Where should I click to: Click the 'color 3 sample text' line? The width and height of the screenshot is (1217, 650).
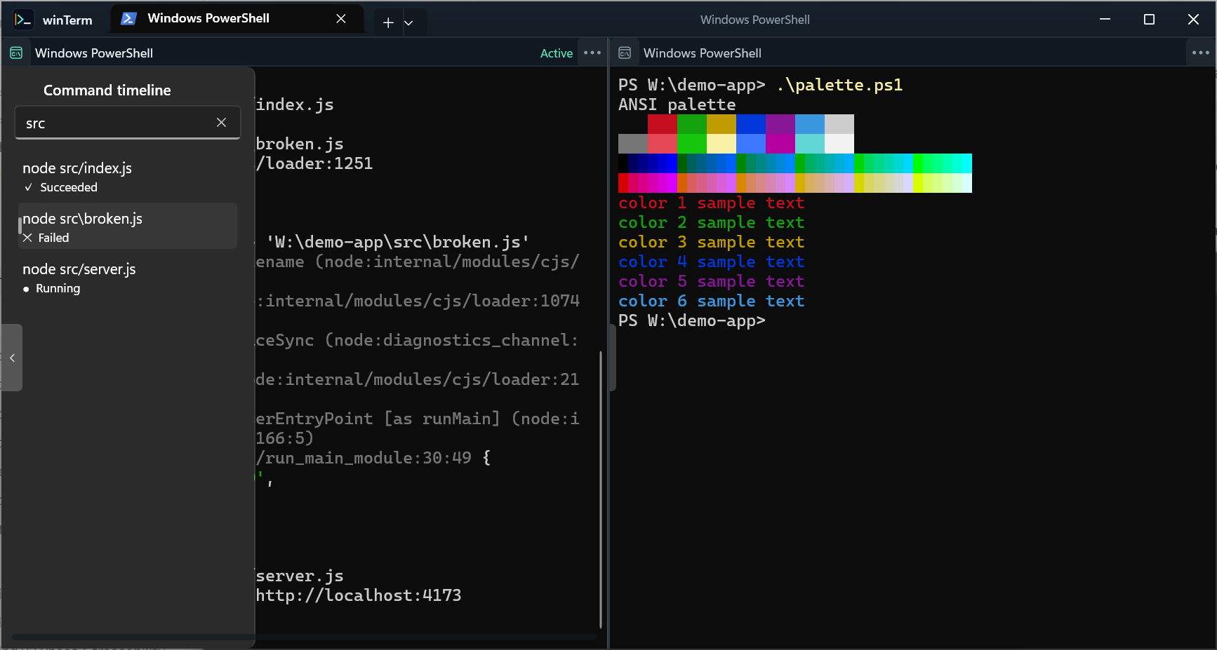(x=711, y=242)
